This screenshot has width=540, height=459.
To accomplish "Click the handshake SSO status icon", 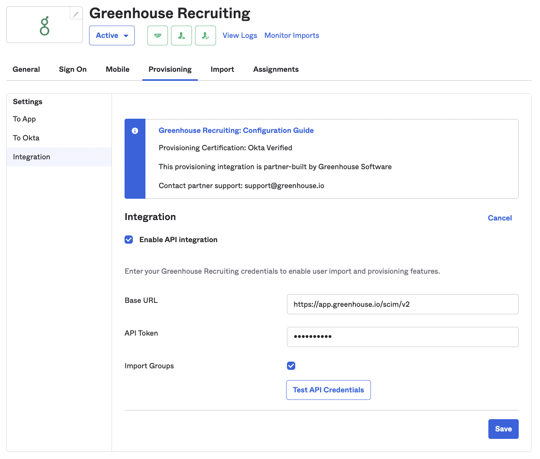I will (158, 35).
